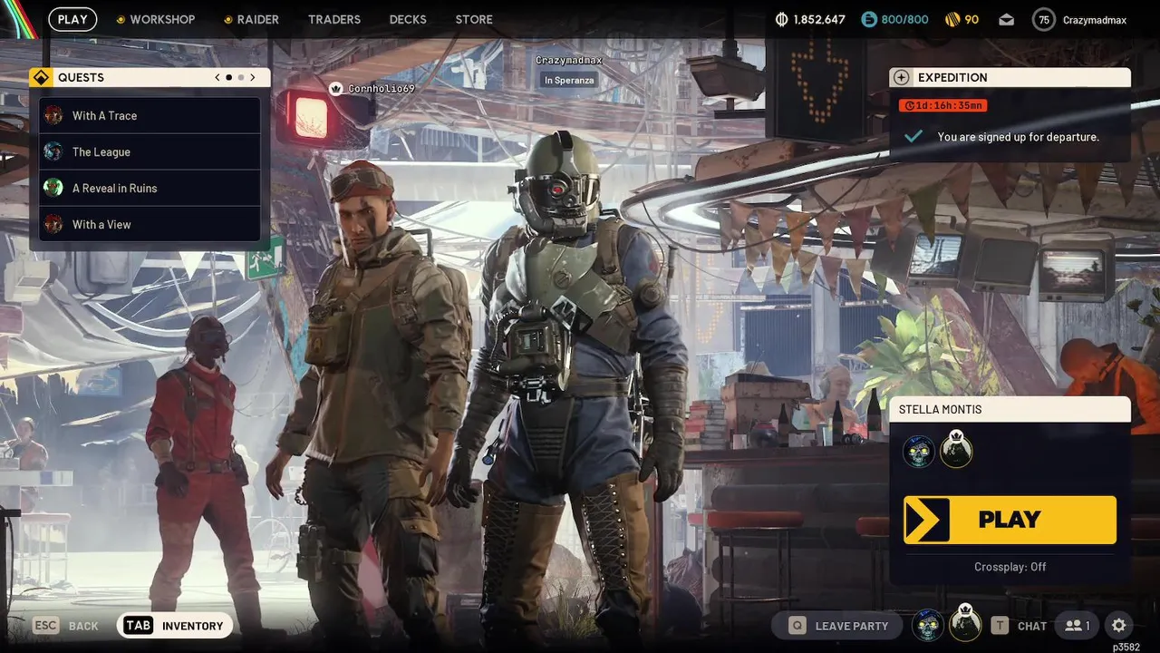Toggle the Crossplay: Off setting
This screenshot has width=1160, height=653.
pyautogui.click(x=1010, y=567)
